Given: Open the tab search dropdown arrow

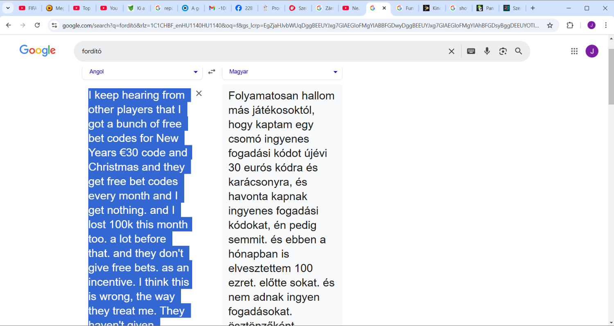Looking at the screenshot, I should click(7, 8).
